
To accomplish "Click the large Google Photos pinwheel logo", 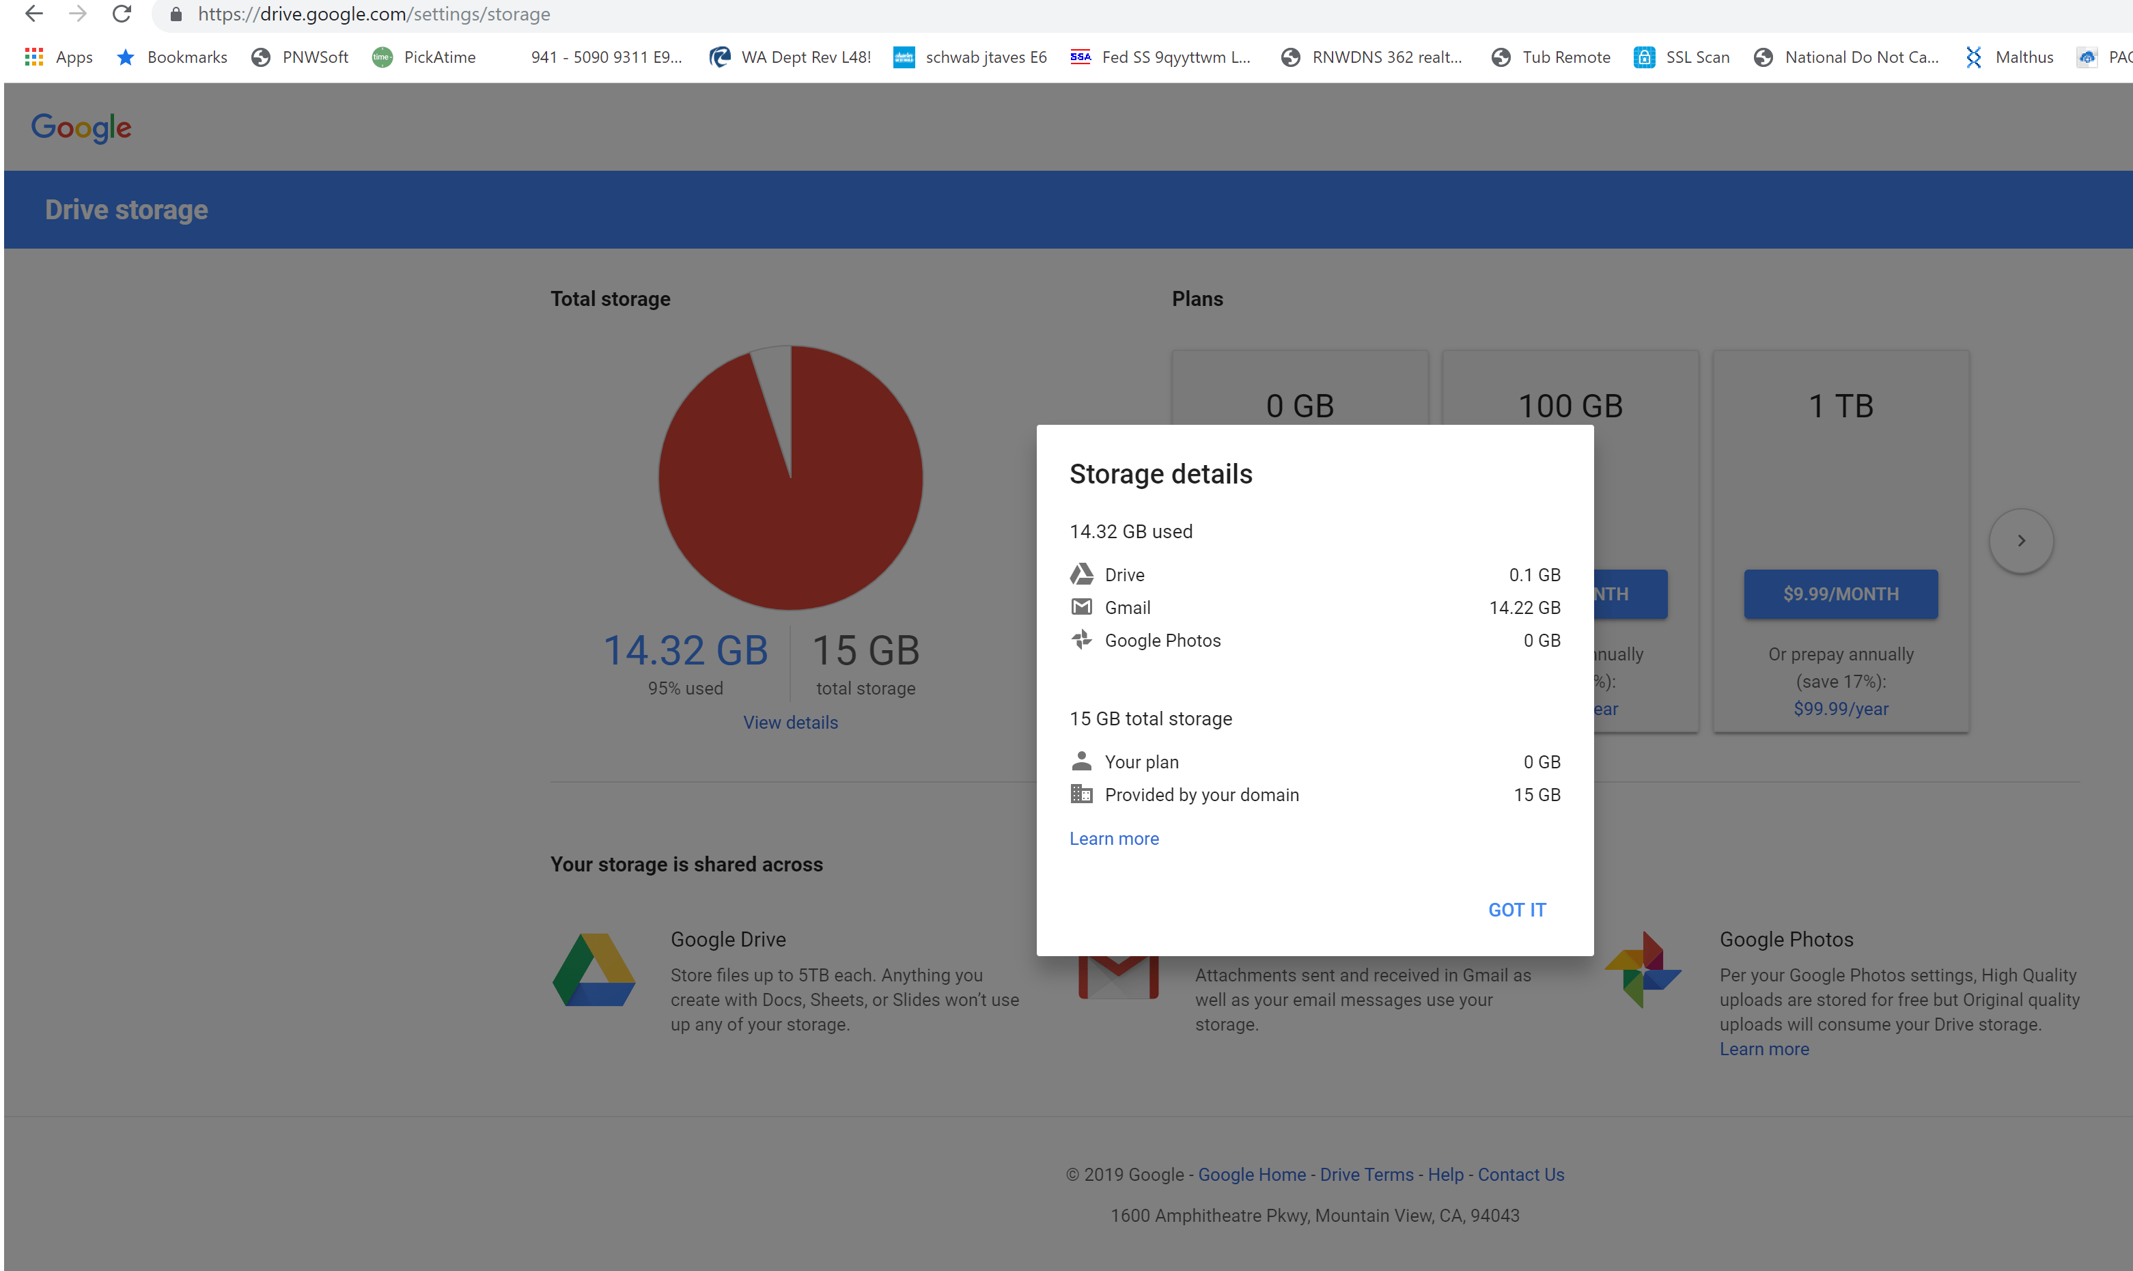I will 1643,970.
